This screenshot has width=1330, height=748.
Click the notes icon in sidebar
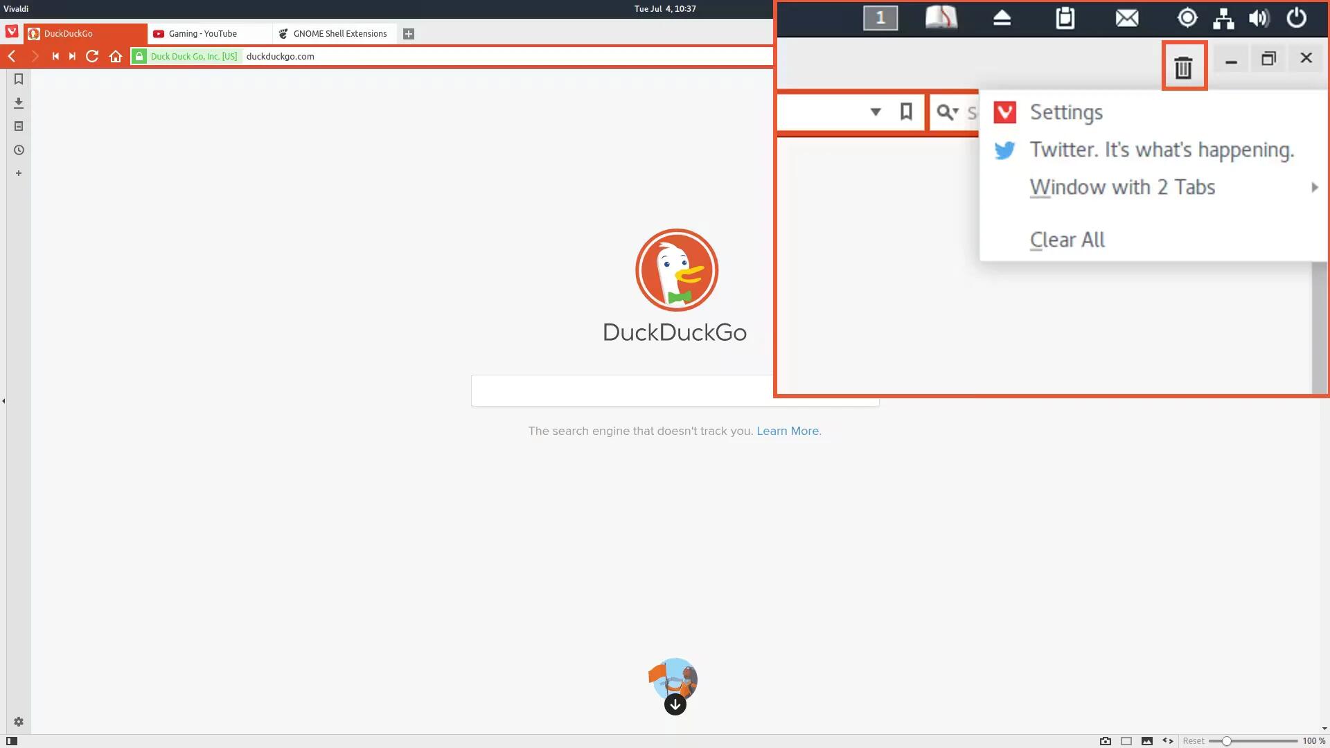(17, 126)
